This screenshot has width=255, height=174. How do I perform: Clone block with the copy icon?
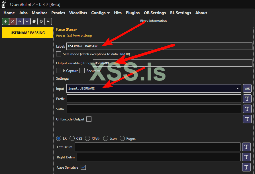coord(34,21)
